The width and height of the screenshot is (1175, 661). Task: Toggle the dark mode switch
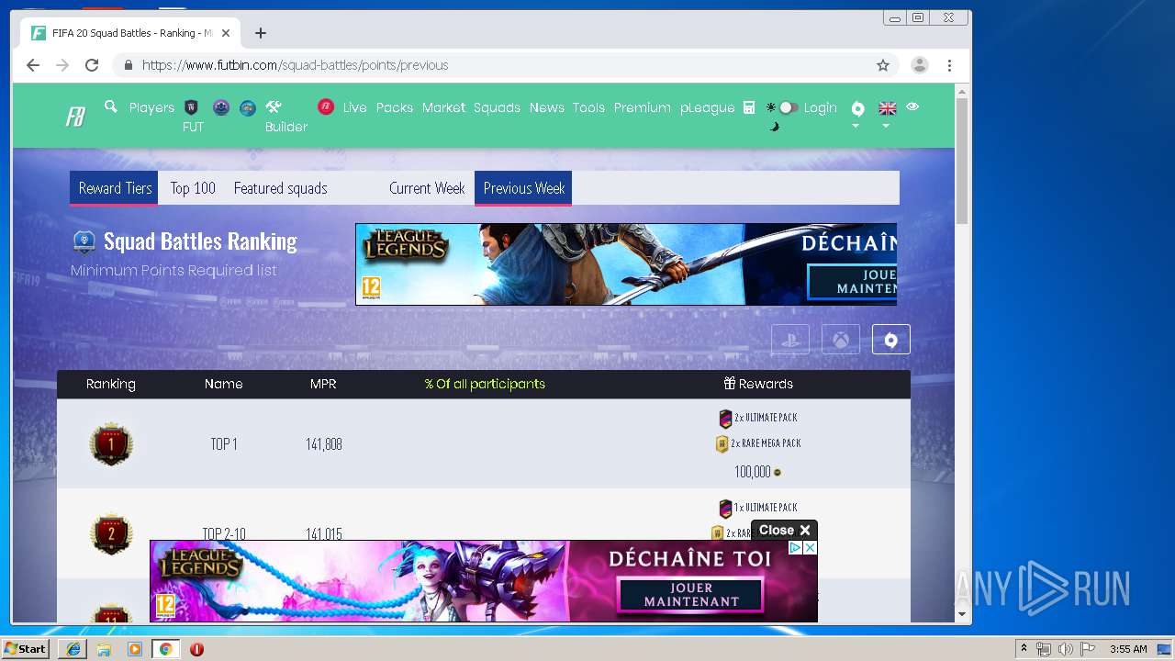coord(789,107)
